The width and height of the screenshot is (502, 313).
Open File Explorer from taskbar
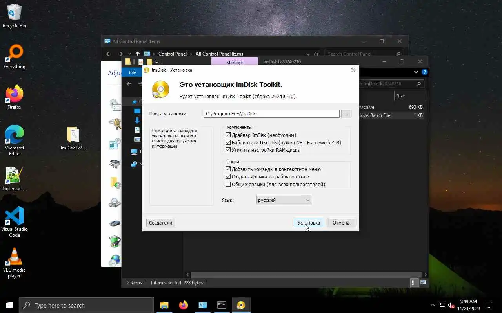164,305
